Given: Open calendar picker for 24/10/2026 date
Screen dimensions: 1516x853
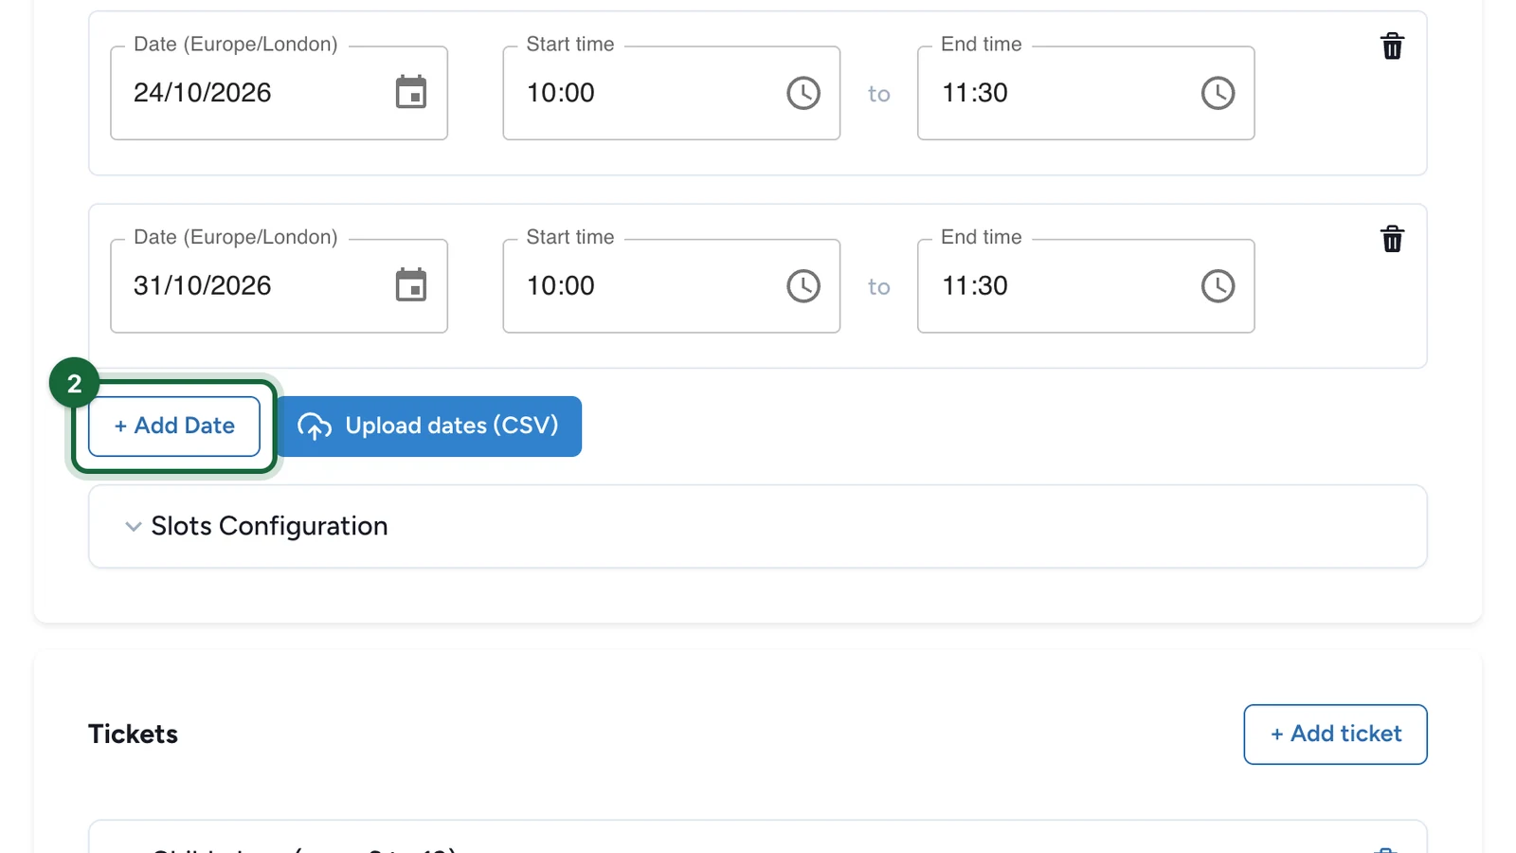Looking at the screenshot, I should [411, 93].
